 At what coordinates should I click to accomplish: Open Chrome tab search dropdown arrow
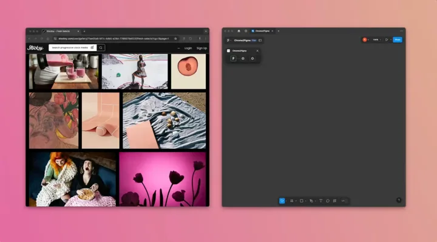[x=206, y=31]
